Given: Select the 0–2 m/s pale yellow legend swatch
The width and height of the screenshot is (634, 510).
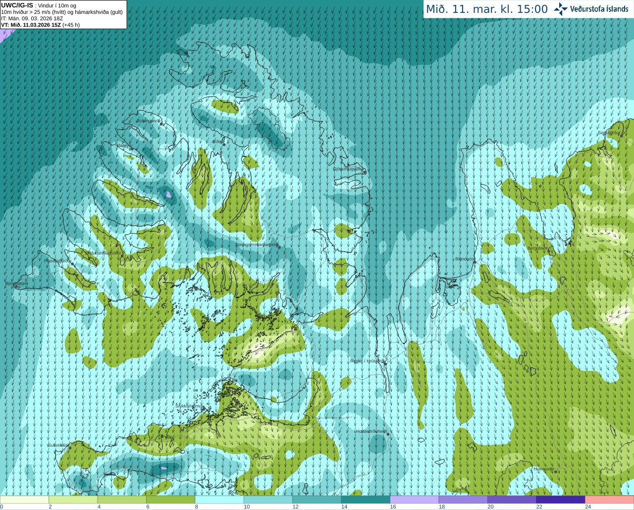Looking at the screenshot, I should tap(24, 500).
